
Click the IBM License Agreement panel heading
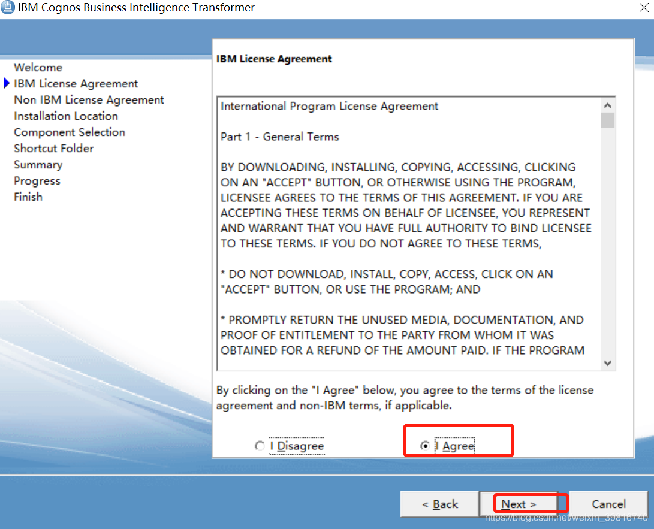274,59
